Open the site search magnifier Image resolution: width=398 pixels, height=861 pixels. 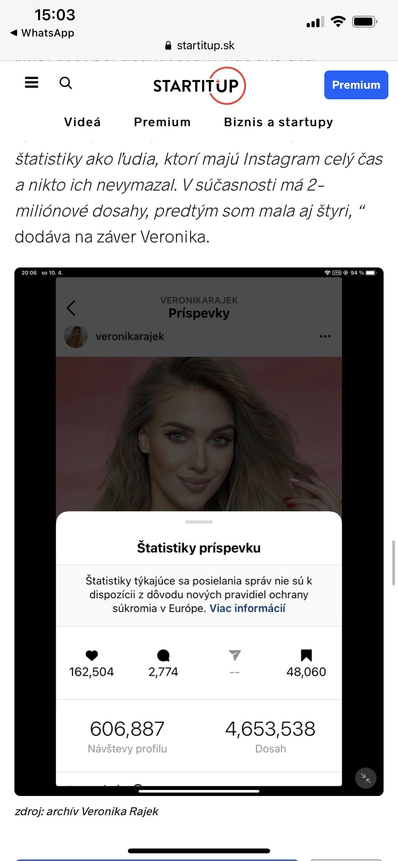(66, 83)
